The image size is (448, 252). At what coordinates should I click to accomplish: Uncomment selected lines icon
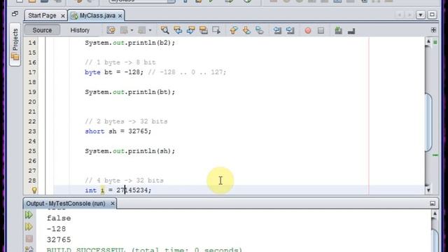pyautogui.click(x=351, y=30)
